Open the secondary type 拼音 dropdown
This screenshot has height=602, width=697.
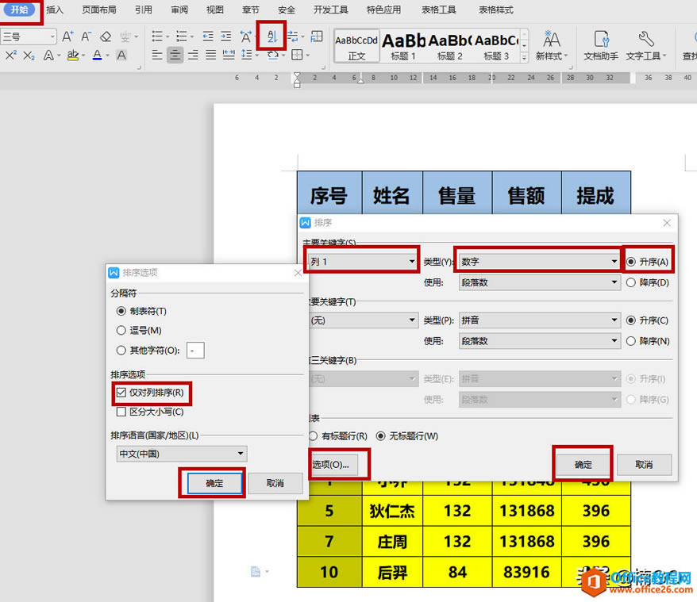pyautogui.click(x=539, y=320)
